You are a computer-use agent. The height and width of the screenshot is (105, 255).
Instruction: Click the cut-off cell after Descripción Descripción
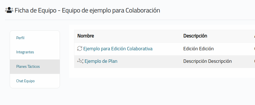[254, 61]
